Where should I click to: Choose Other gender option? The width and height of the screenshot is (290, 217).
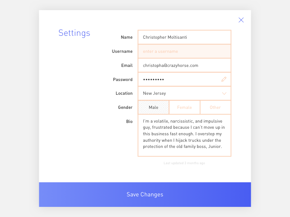[215, 107]
